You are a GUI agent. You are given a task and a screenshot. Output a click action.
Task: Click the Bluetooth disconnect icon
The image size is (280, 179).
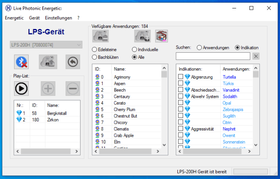(21, 62)
